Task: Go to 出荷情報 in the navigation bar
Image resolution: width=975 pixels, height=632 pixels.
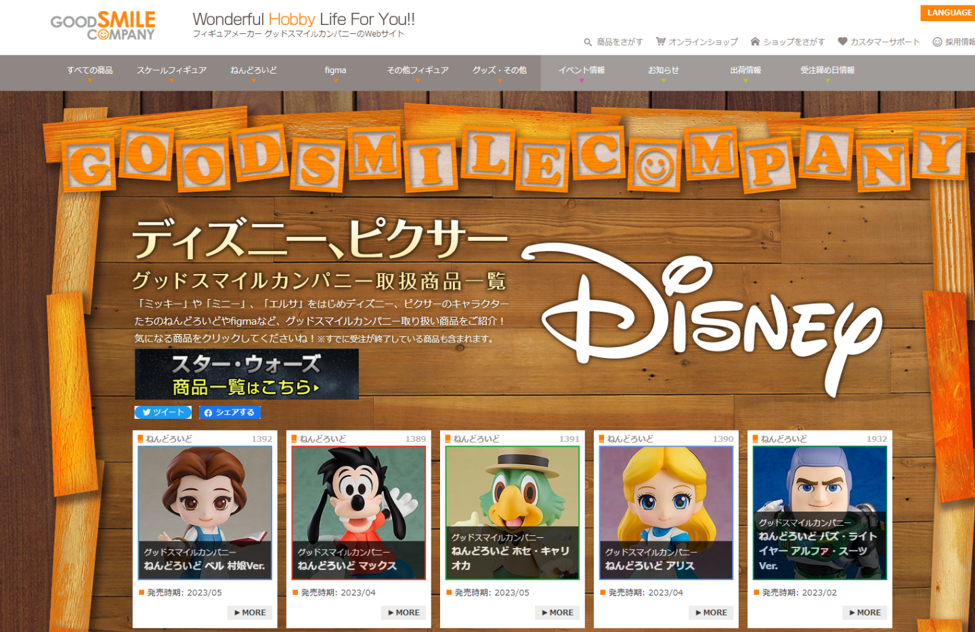Action: point(745,70)
